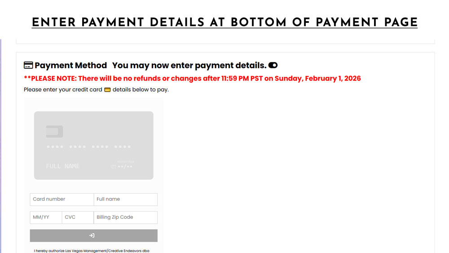Click the Billing Zip Code field

pyautogui.click(x=126, y=217)
